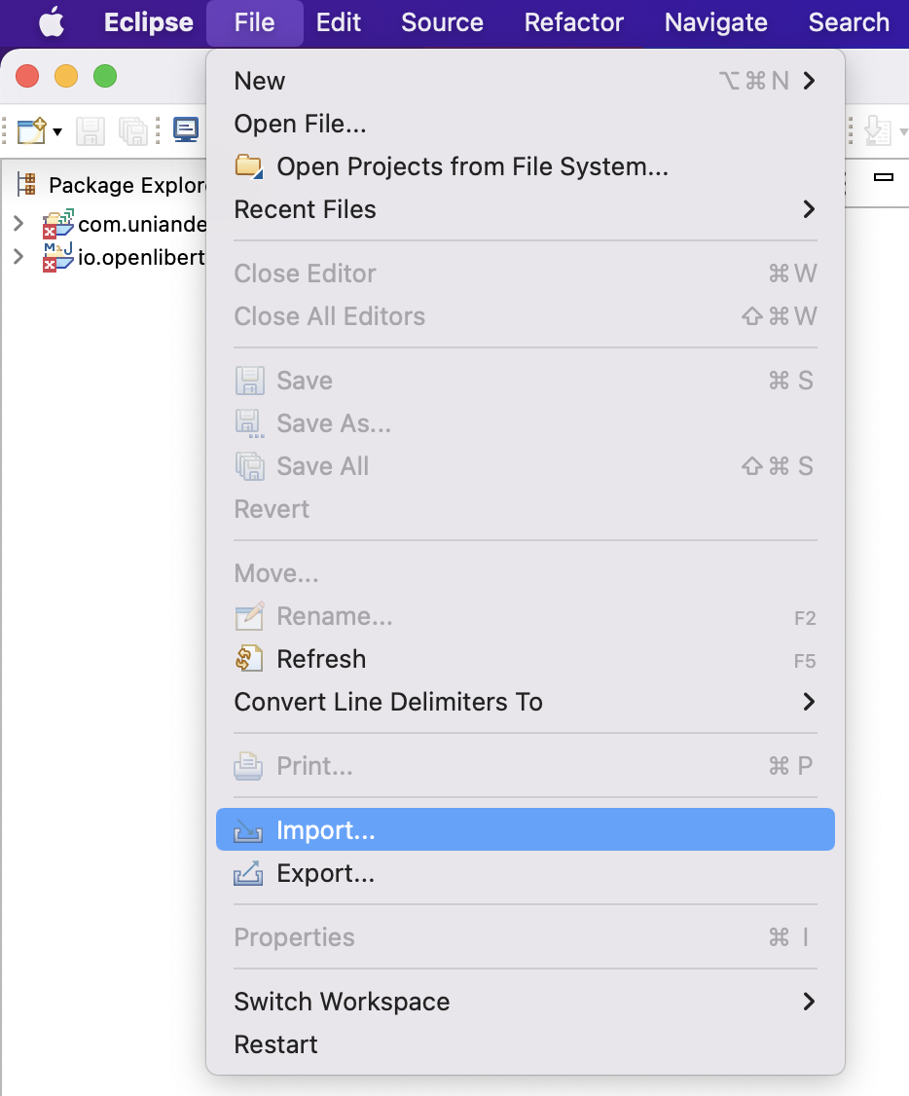Open the Apple menu
The width and height of the screenshot is (909, 1096).
[x=52, y=22]
